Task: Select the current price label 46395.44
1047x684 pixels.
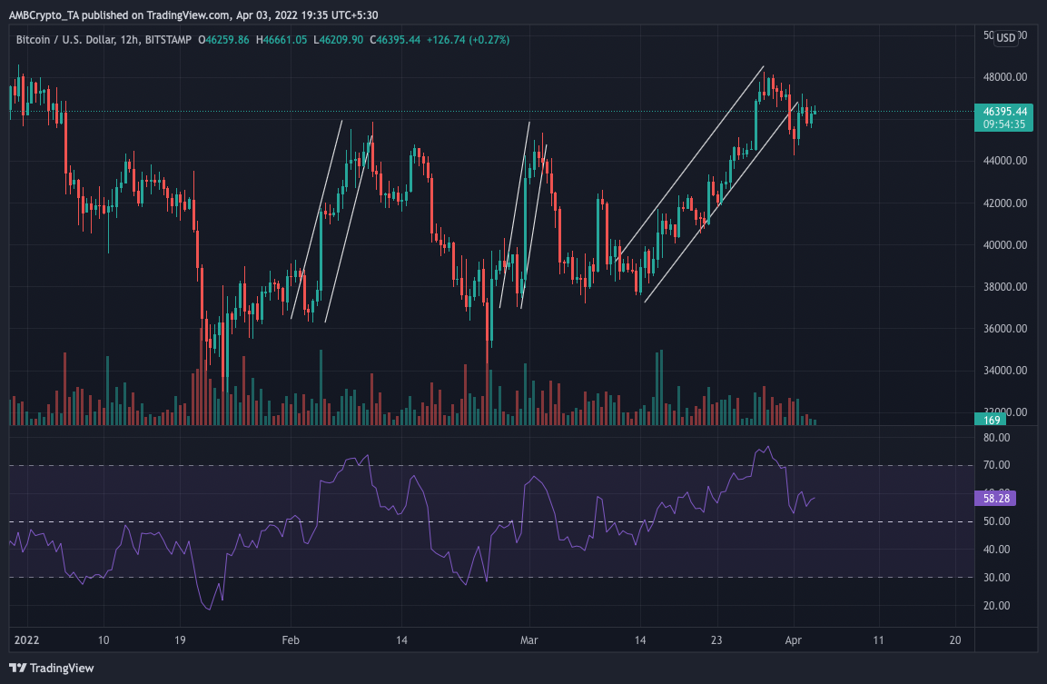Action: click(x=1003, y=112)
